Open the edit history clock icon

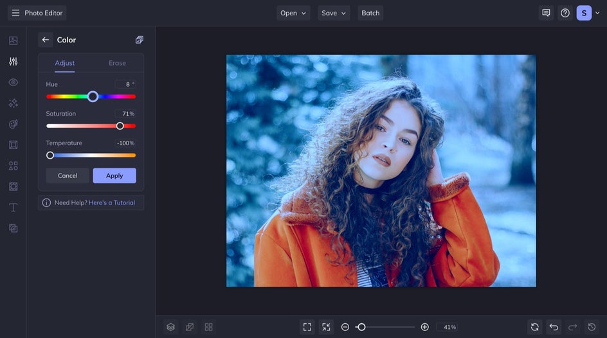(592, 327)
